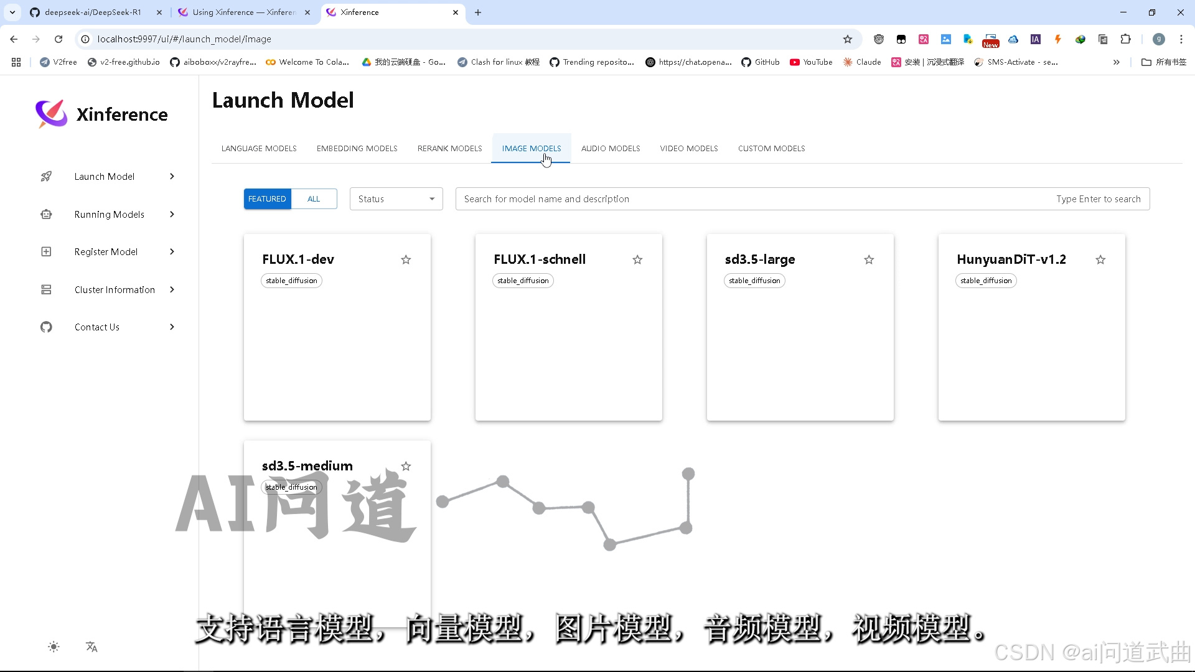Switch to the AUDIO MODELS tab
The width and height of the screenshot is (1195, 672).
(x=611, y=148)
